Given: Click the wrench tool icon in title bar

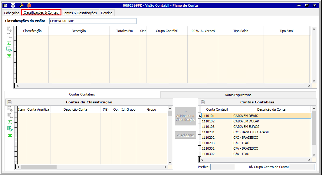Looking at the screenshot, I should point(21,5).
